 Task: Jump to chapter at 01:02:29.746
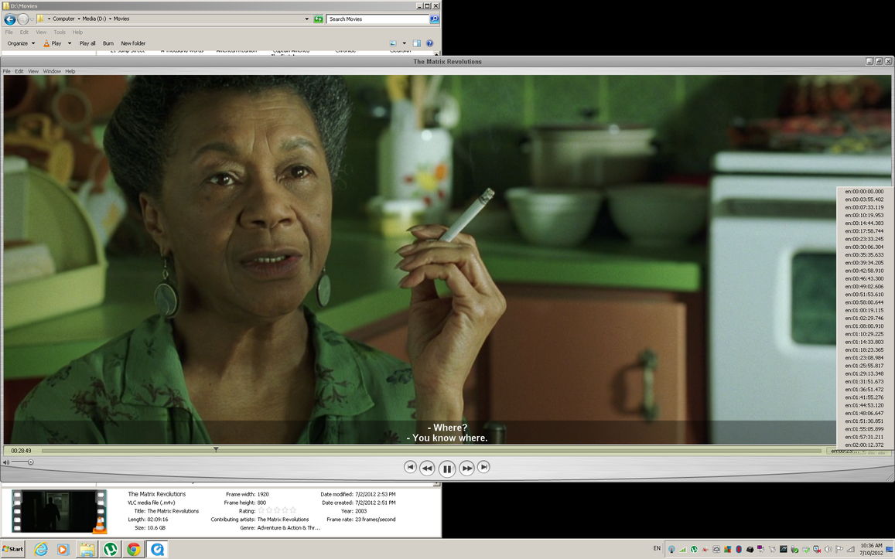pyautogui.click(x=864, y=318)
